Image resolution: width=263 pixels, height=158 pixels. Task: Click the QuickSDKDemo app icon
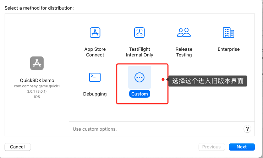click(x=37, y=63)
